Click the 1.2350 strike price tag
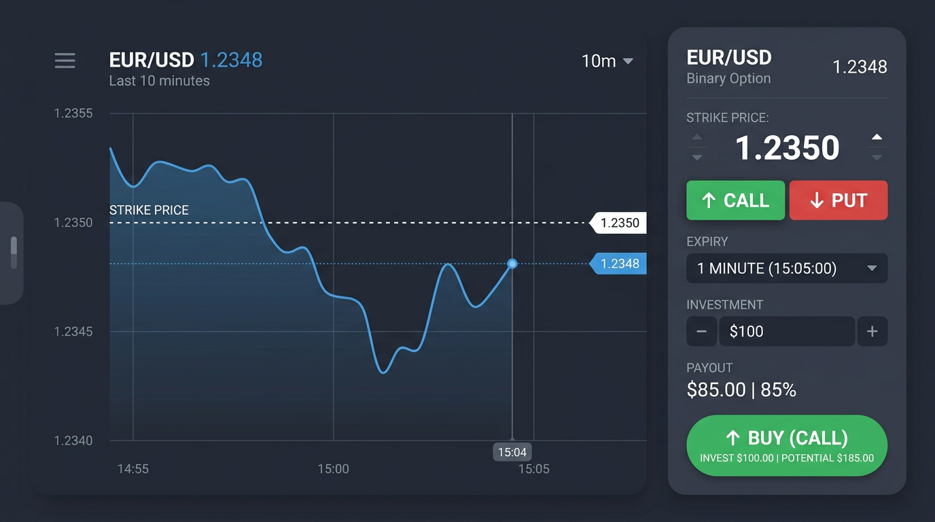Viewport: 935px width, 522px height. tap(617, 222)
